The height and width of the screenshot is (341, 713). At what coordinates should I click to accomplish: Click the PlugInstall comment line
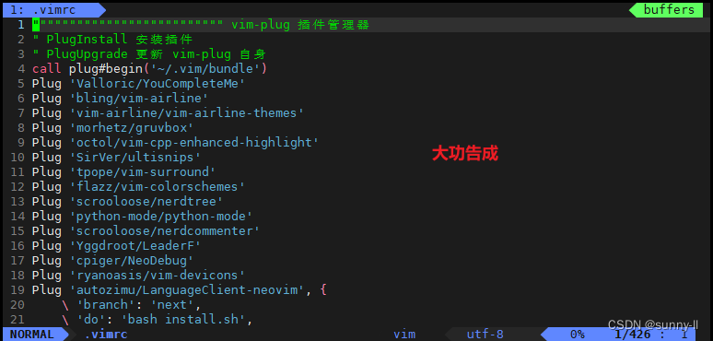(112, 40)
